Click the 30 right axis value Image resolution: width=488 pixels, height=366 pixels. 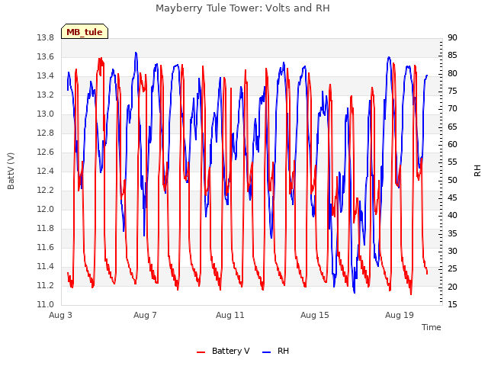point(452,251)
